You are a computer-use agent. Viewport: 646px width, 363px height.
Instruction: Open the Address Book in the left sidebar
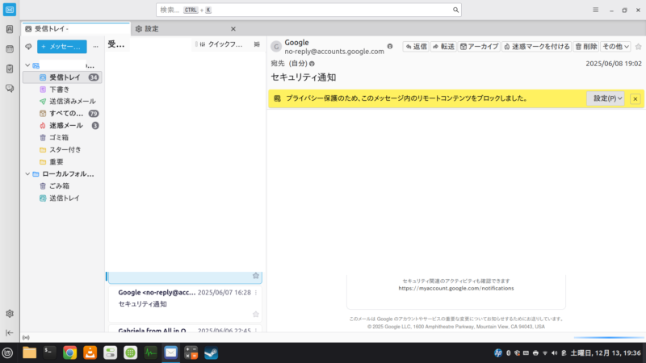(x=10, y=29)
